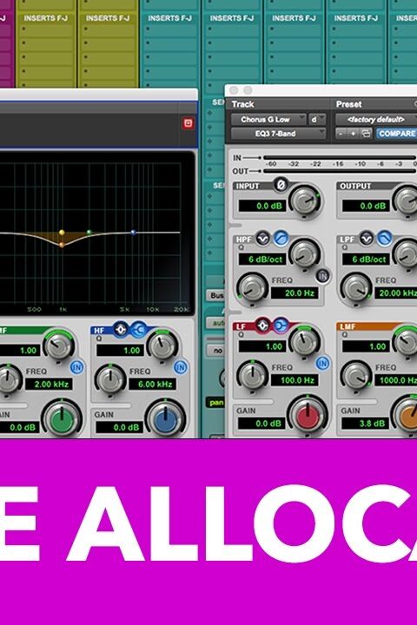
Task: Click the input phase invert icon
Action: click(x=281, y=185)
